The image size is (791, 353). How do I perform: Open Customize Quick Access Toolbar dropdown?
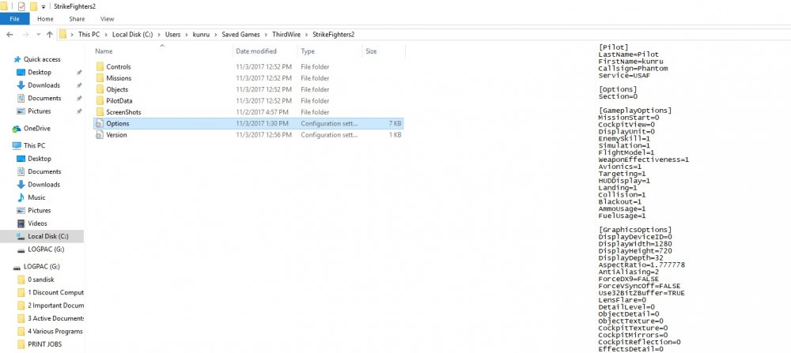click(44, 6)
